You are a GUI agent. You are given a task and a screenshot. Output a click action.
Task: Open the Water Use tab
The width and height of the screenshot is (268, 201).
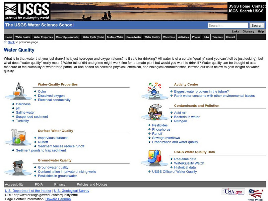[x=169, y=37]
